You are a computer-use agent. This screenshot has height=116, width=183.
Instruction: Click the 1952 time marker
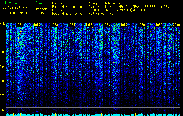37,25
